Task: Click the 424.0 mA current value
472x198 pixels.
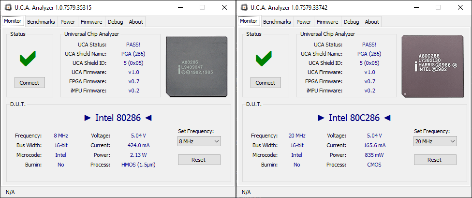Action: (138, 145)
